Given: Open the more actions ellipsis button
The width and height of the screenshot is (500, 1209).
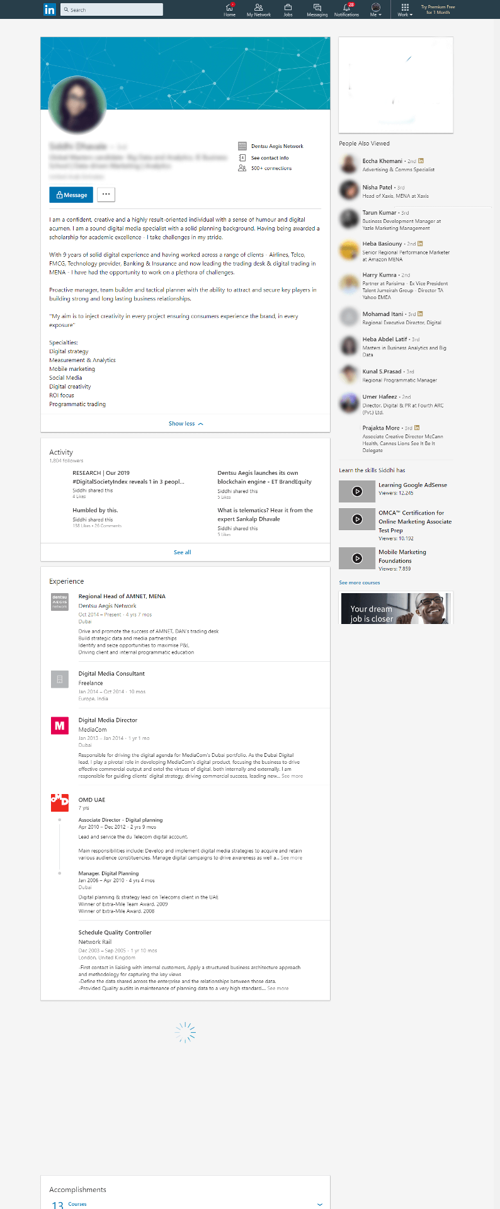Looking at the screenshot, I should tap(106, 195).
